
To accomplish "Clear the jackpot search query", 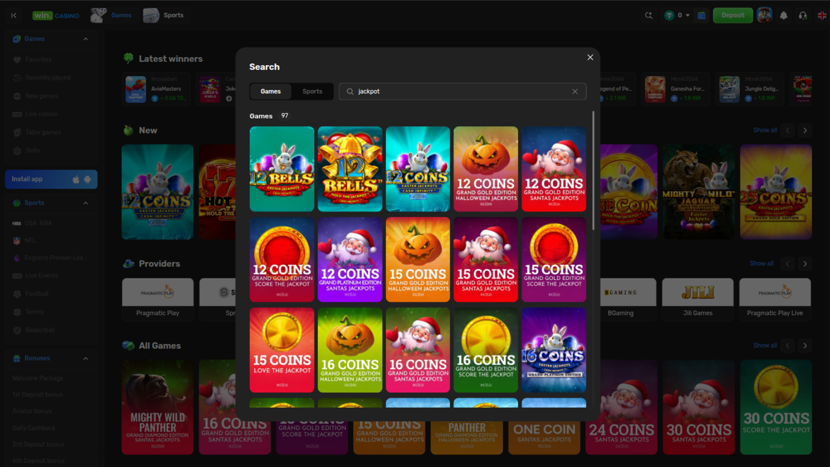I will click(575, 91).
